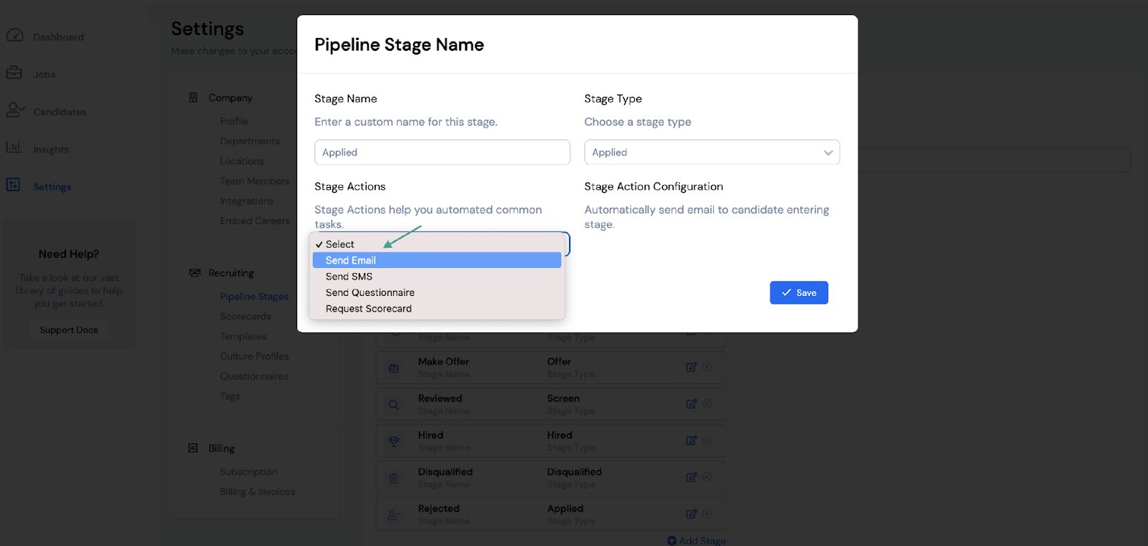
Task: Open Pipeline Stages settings link
Action: click(x=254, y=296)
